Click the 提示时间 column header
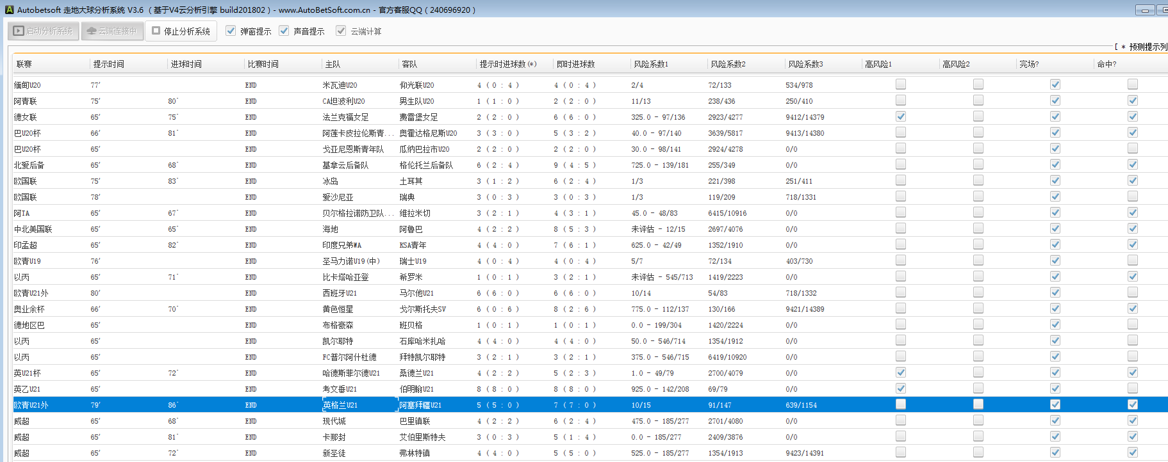 (x=109, y=64)
